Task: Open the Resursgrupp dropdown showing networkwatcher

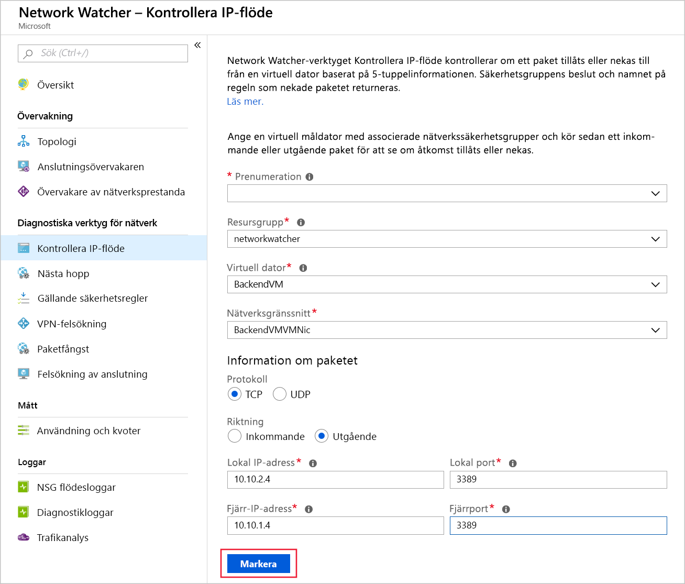Action: [447, 239]
